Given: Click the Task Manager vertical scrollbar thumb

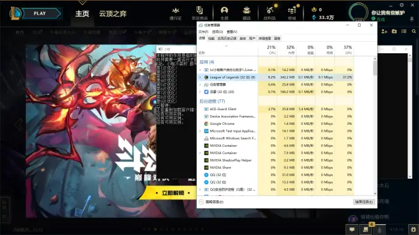Looking at the screenshot, I should (375, 68).
